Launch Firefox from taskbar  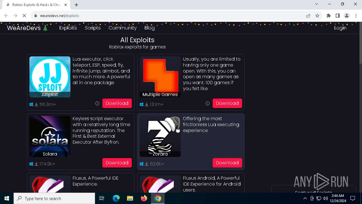coord(144,198)
